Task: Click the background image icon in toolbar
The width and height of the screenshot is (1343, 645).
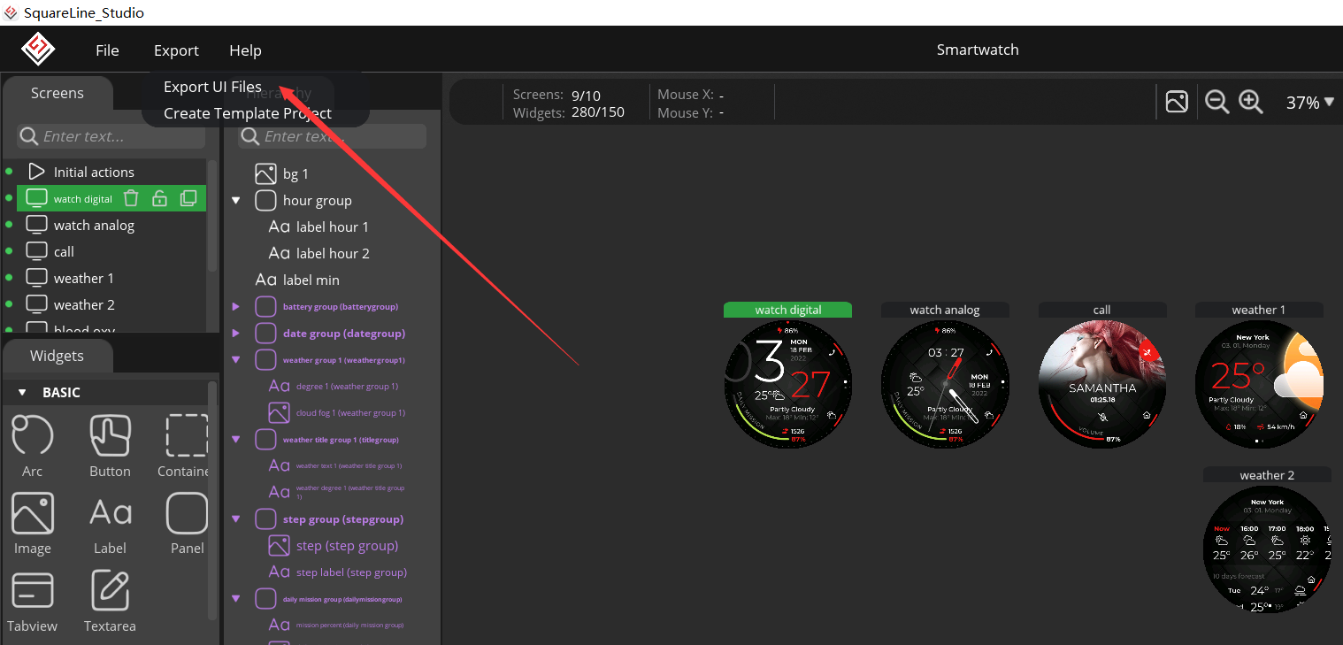Action: (1177, 102)
